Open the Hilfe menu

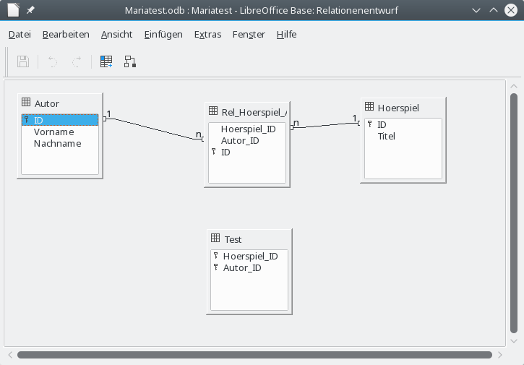[x=286, y=35]
